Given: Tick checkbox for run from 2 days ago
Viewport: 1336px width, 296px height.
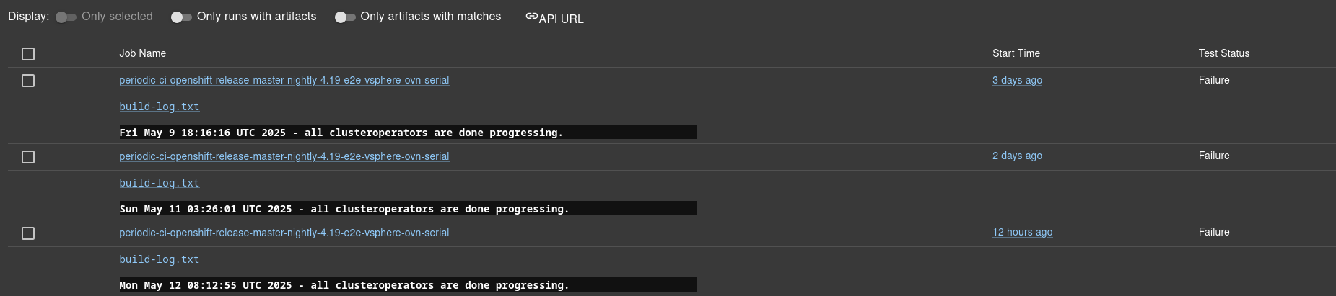Looking at the screenshot, I should tap(28, 157).
